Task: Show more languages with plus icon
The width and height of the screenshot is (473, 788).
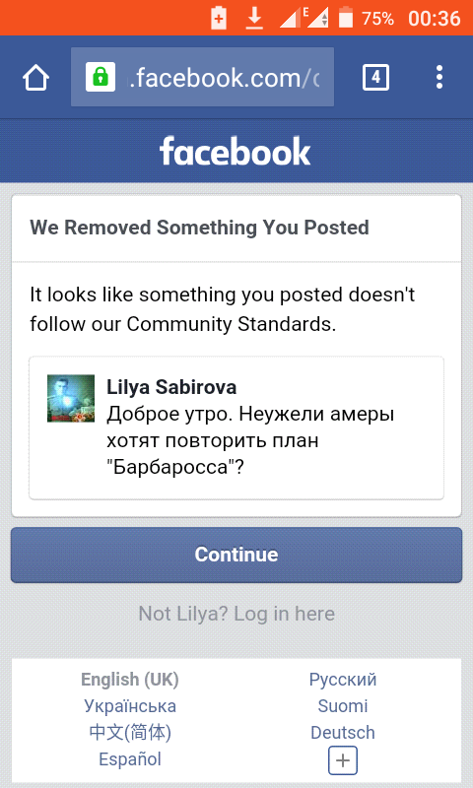Action: (343, 760)
